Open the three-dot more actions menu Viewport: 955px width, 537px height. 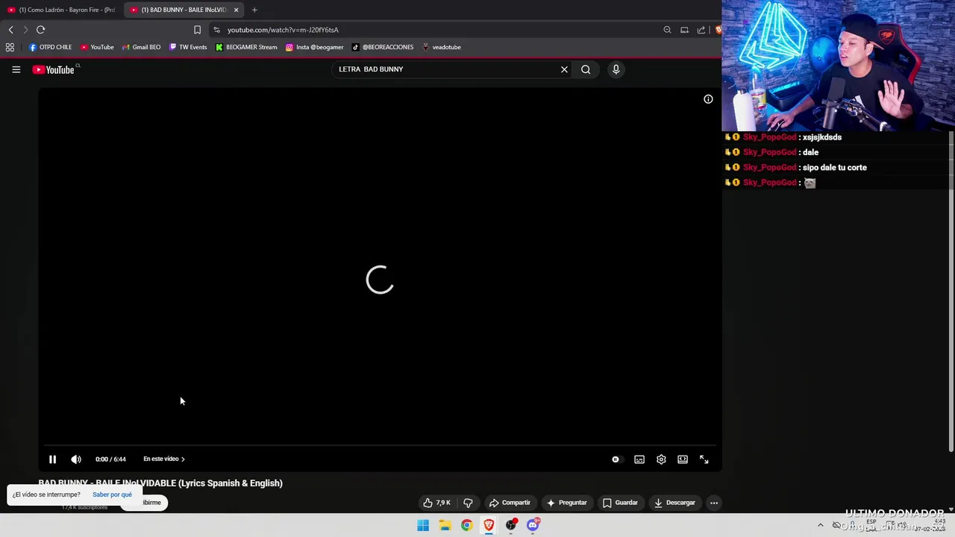click(x=714, y=503)
